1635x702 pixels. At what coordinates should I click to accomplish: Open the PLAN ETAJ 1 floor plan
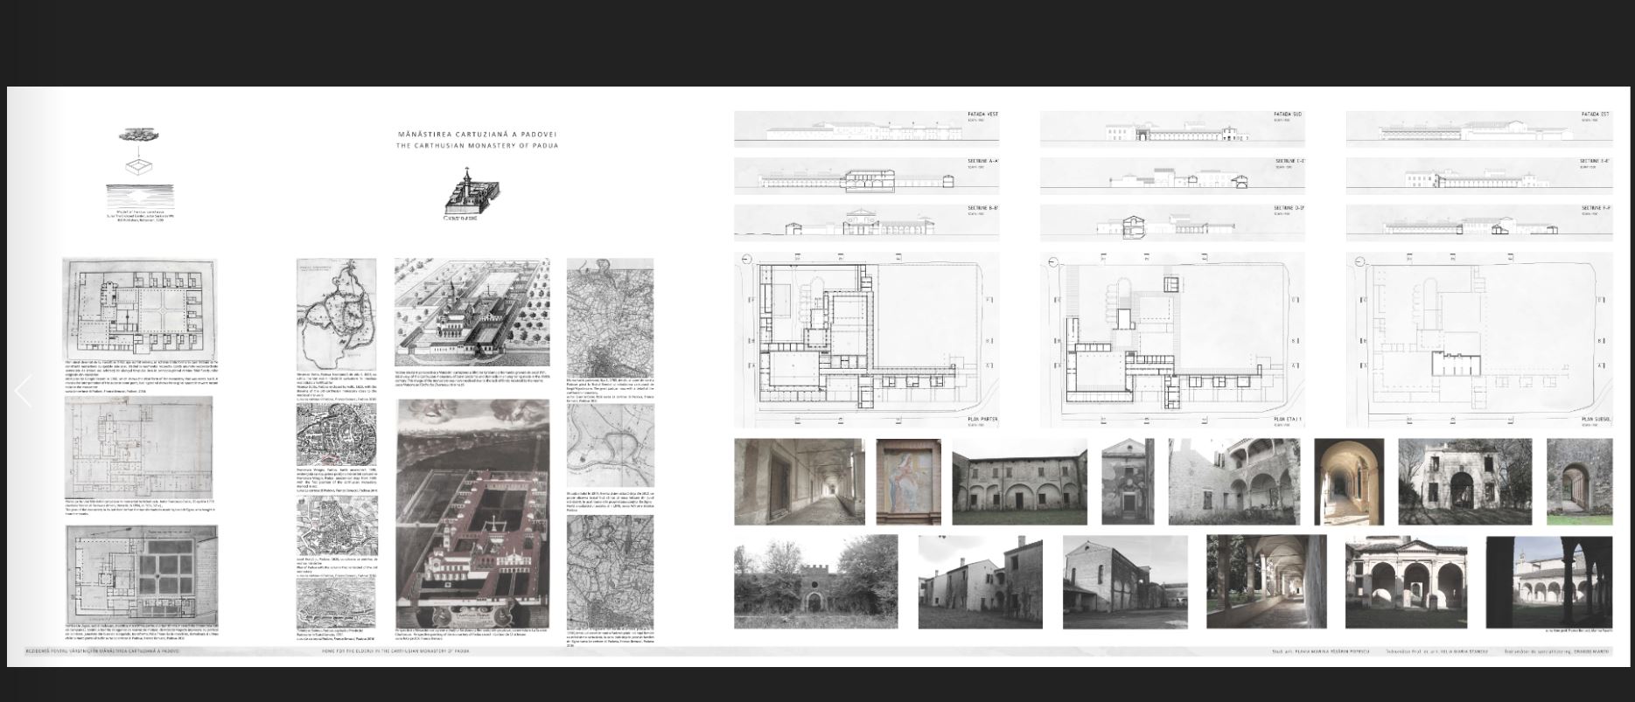(x=1172, y=341)
